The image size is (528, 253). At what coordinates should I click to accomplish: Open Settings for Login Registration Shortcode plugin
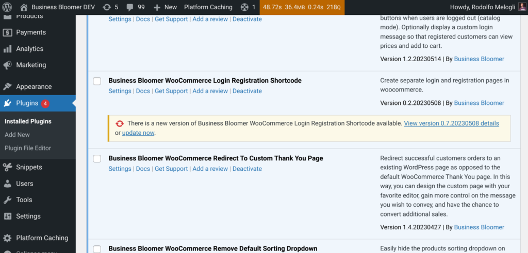120,91
